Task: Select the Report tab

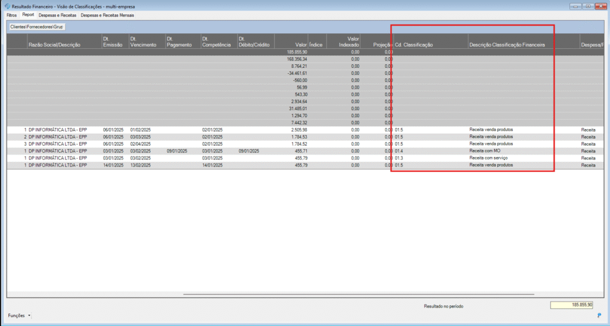Action: click(28, 14)
